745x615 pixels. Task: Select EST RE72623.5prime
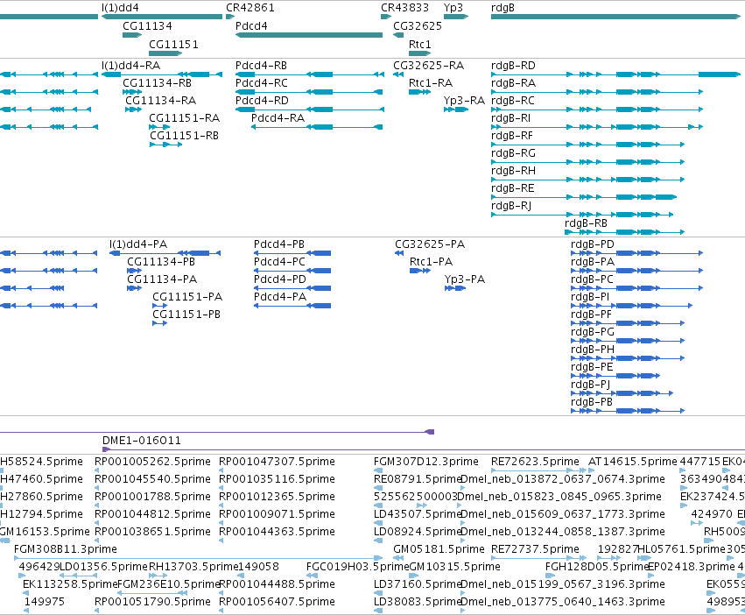535,462
